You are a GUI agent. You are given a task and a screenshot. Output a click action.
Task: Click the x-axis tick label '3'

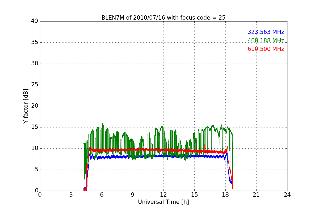coord(71,195)
